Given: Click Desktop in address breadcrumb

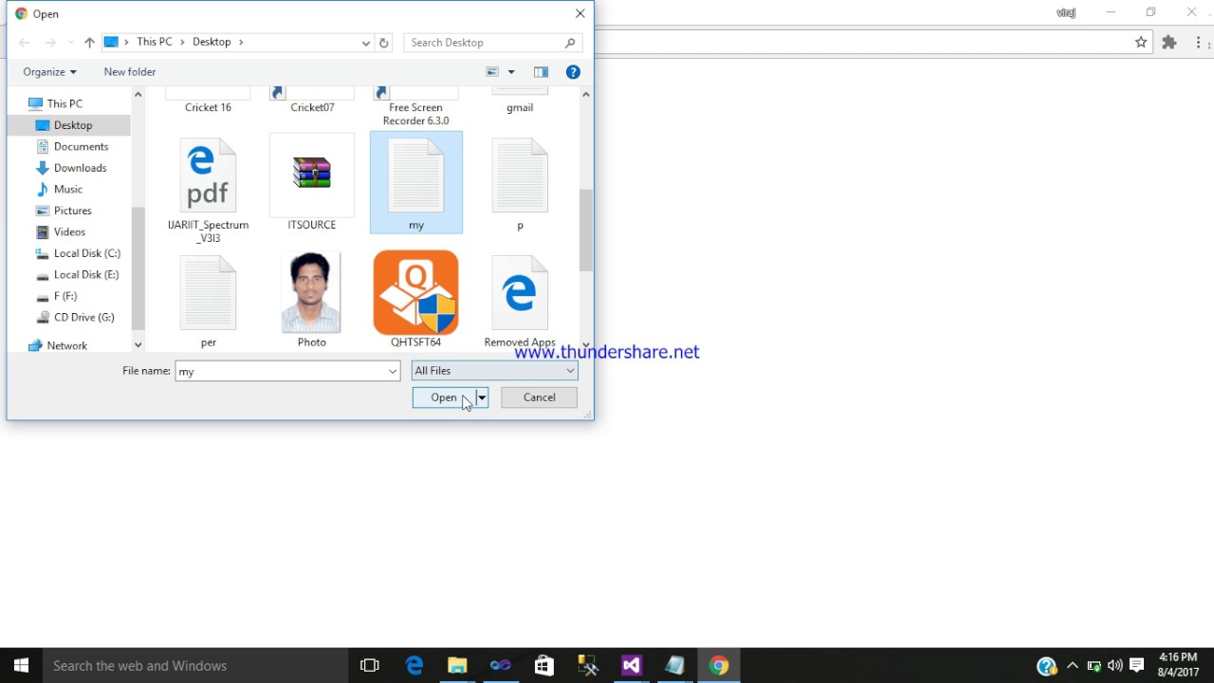Looking at the screenshot, I should [x=212, y=43].
